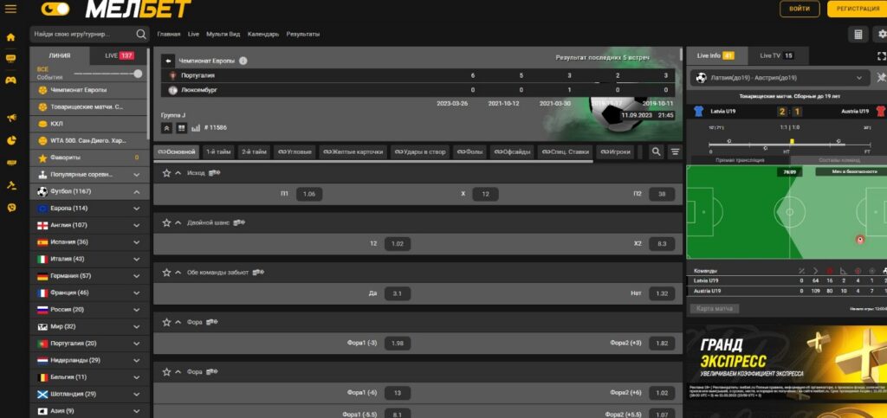Switch to the ЛИНИЯ tab

coord(60,55)
